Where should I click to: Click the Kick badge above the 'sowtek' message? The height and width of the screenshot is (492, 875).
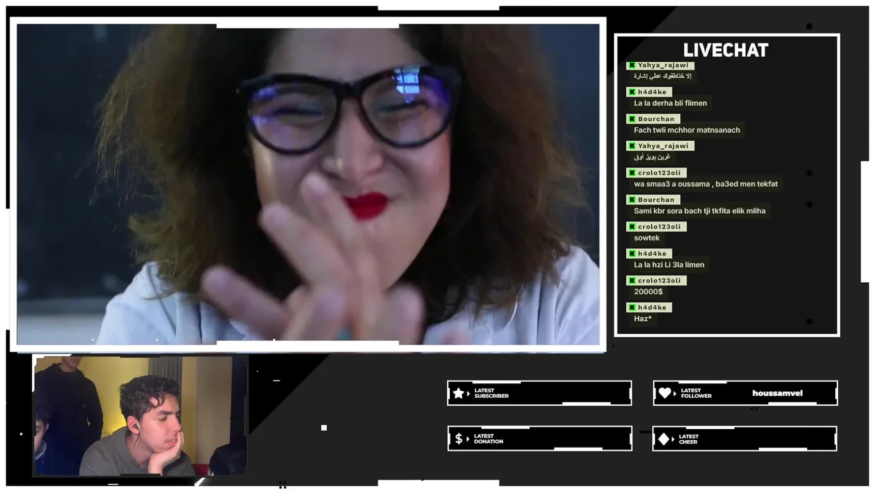click(632, 227)
